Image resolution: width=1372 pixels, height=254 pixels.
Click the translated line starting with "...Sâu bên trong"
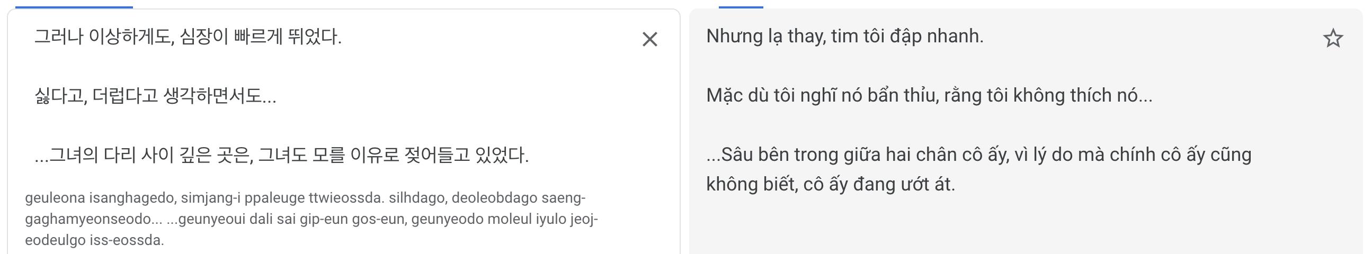point(978,155)
